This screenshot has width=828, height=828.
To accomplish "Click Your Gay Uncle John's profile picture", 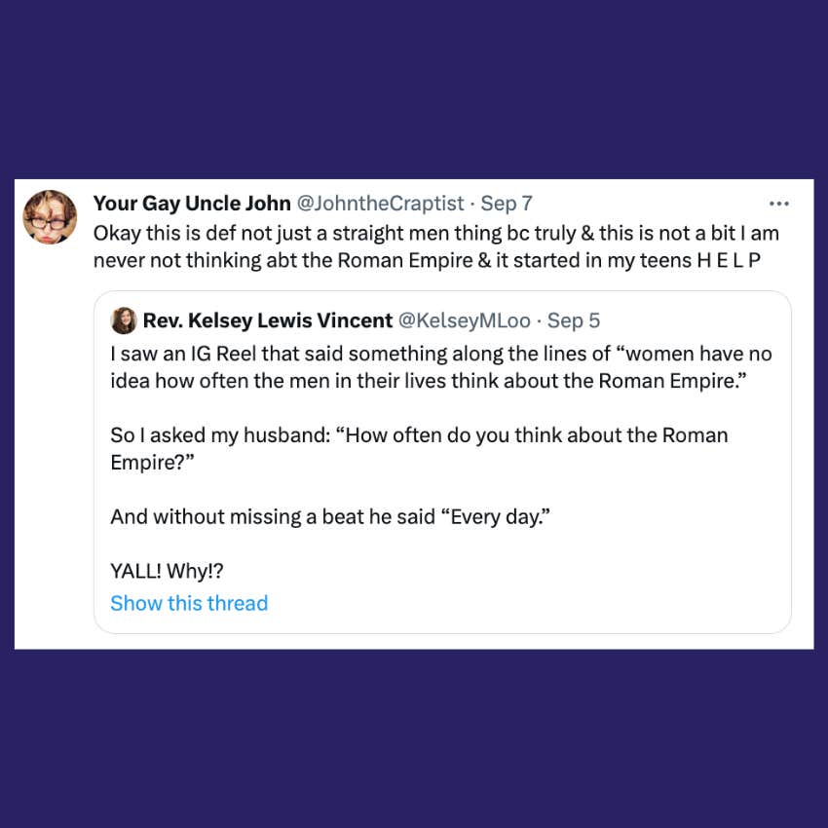I will (50, 216).
